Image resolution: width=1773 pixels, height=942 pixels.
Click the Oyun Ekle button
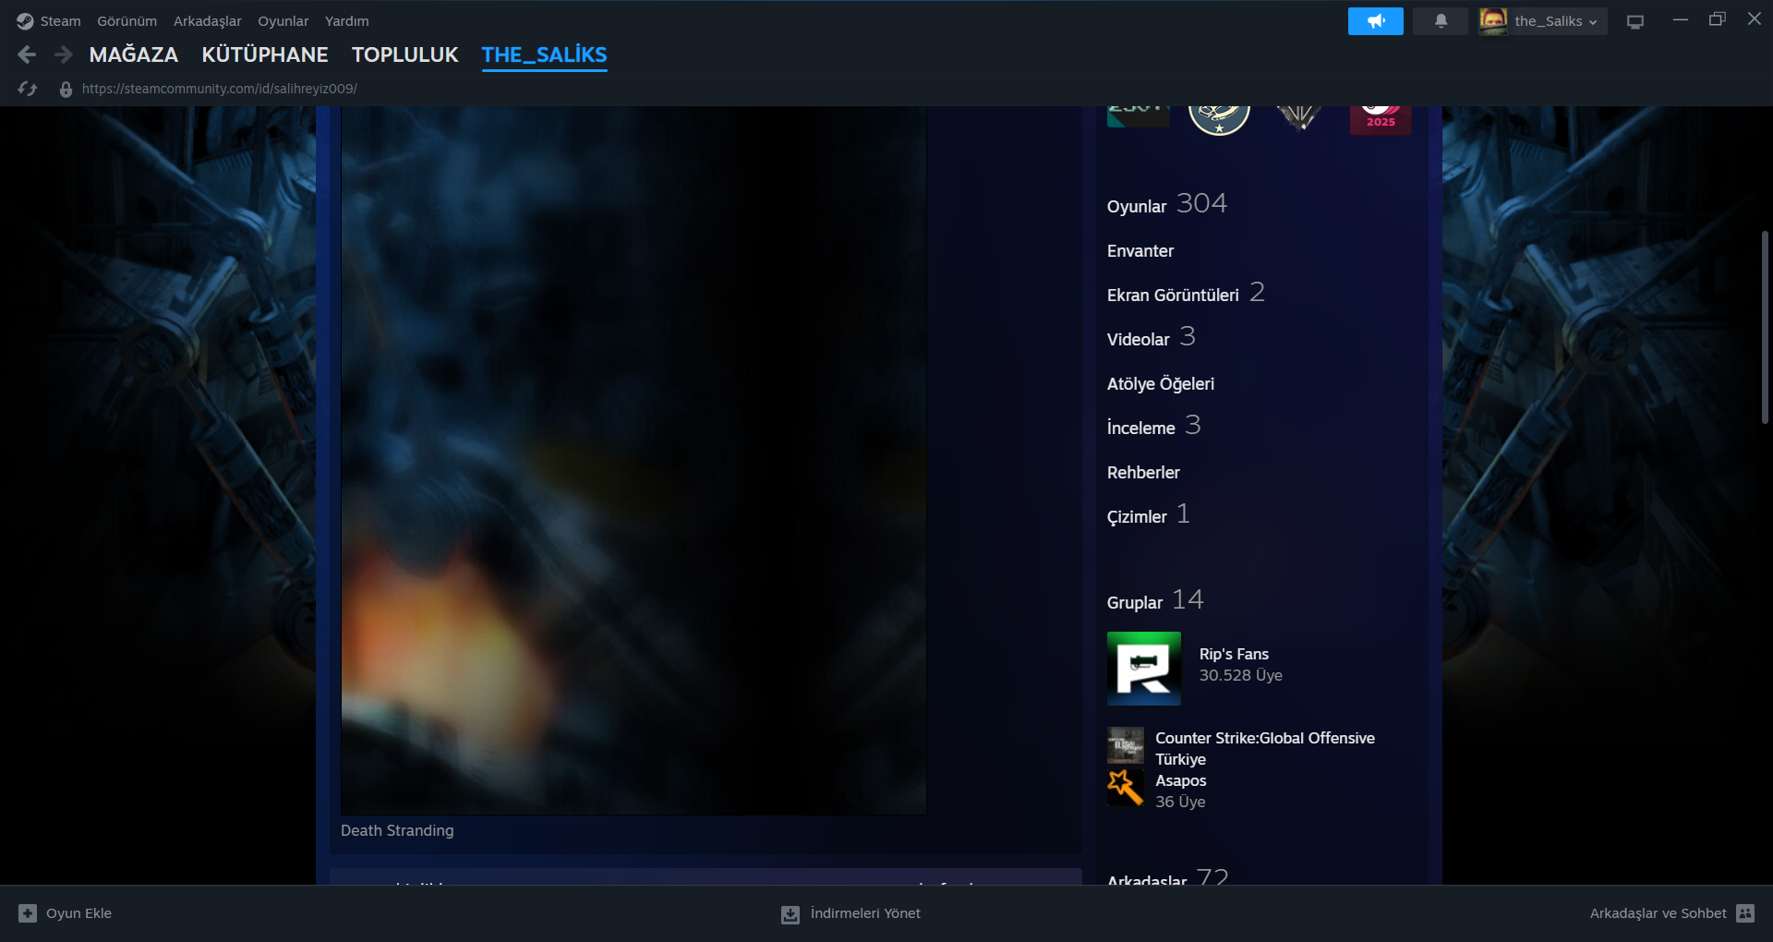click(x=66, y=913)
